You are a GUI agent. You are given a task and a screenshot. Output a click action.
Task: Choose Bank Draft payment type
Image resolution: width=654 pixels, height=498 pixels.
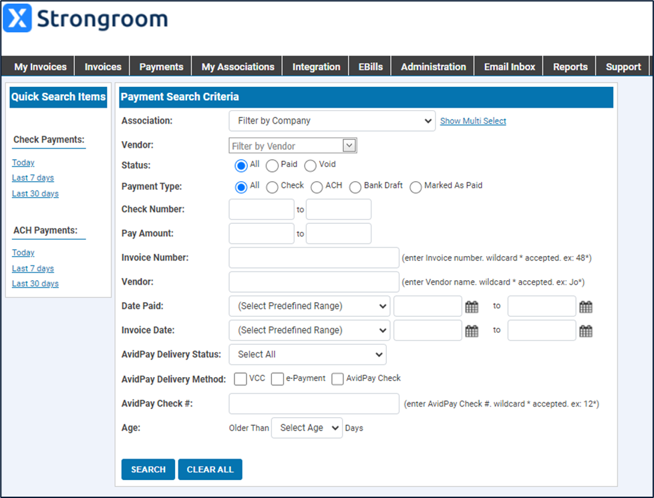pyautogui.click(x=355, y=187)
